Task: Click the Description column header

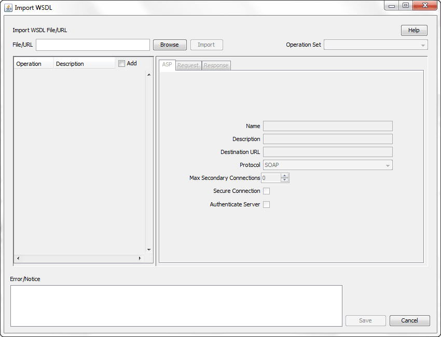Action: (x=84, y=64)
